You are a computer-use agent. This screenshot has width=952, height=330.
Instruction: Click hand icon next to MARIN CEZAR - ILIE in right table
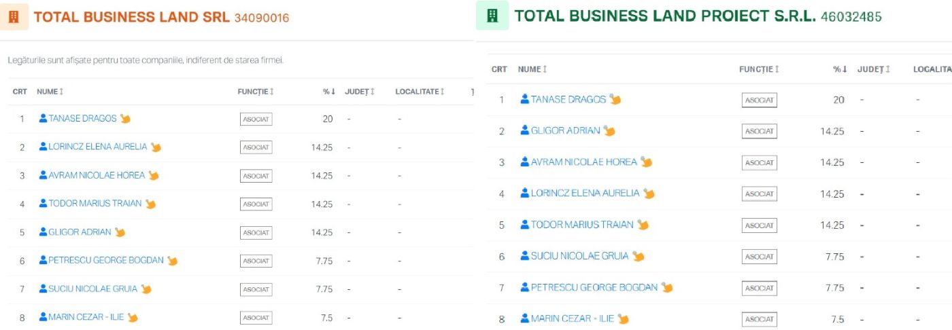(x=623, y=318)
